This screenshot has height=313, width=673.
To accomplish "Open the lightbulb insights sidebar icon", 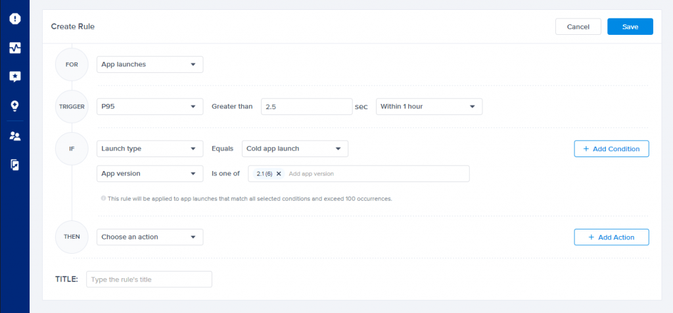I will click(x=14, y=105).
